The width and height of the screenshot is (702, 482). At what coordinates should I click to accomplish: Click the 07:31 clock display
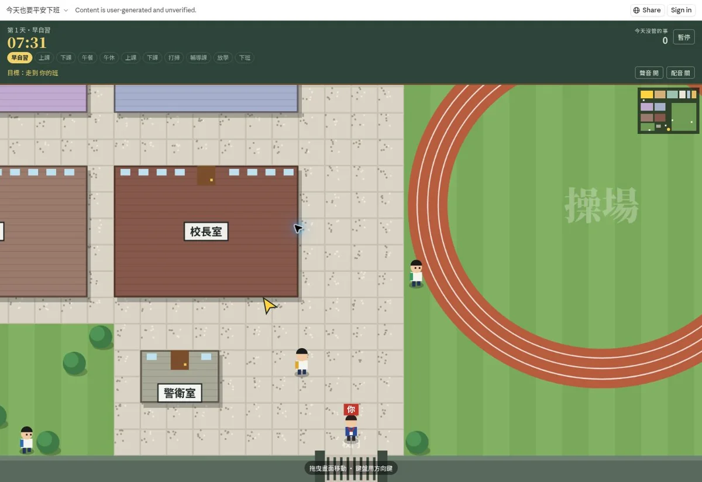tap(27, 43)
